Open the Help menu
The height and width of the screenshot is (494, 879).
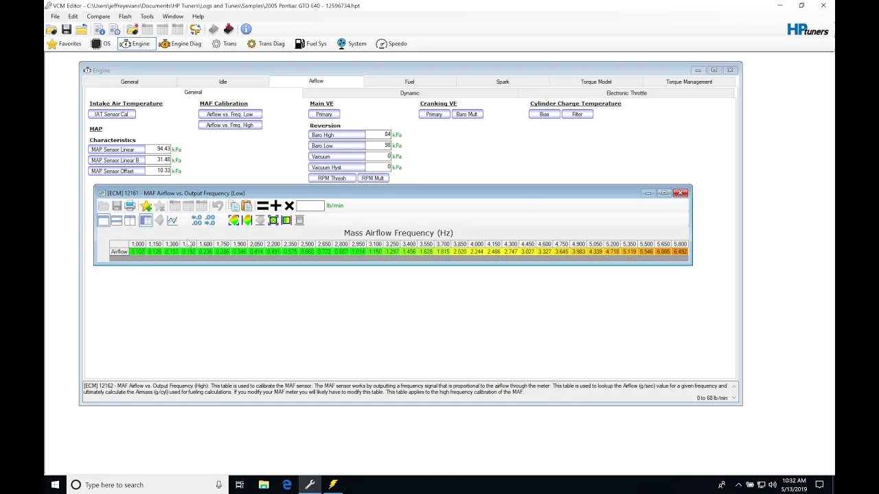pos(198,16)
